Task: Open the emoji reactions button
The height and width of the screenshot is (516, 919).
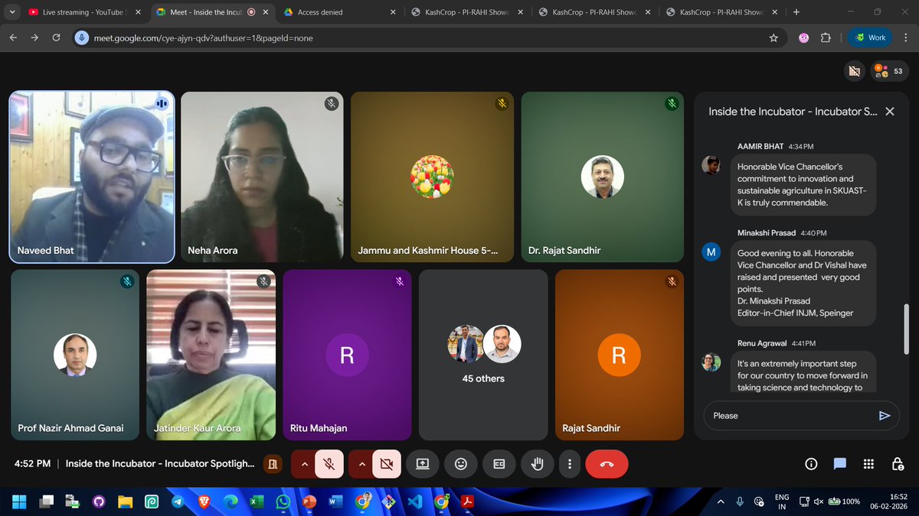Action: (x=460, y=464)
